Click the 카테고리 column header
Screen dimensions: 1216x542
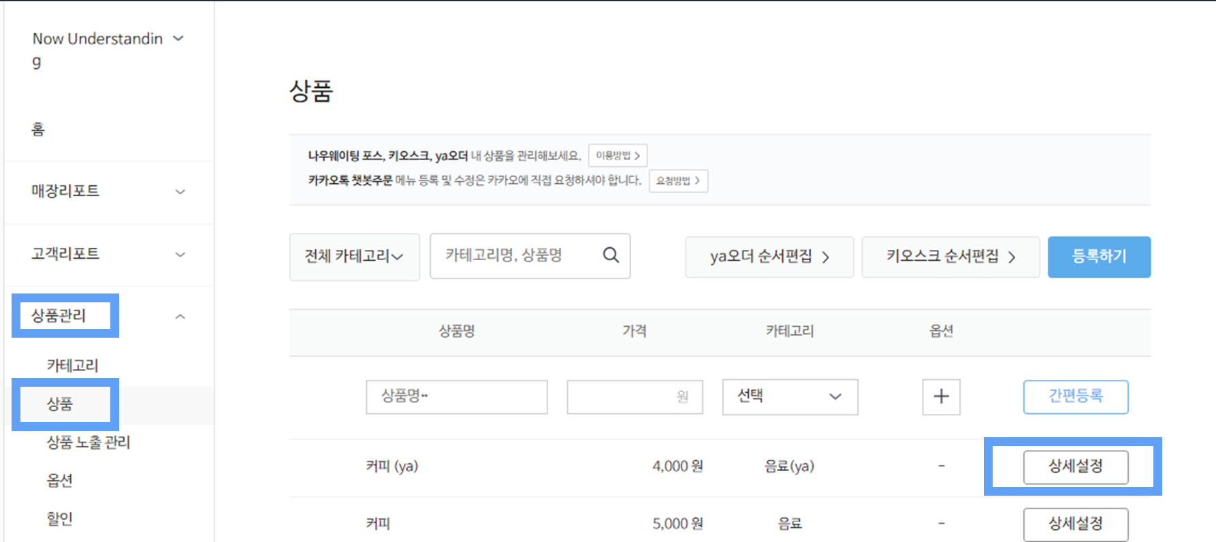tap(790, 331)
